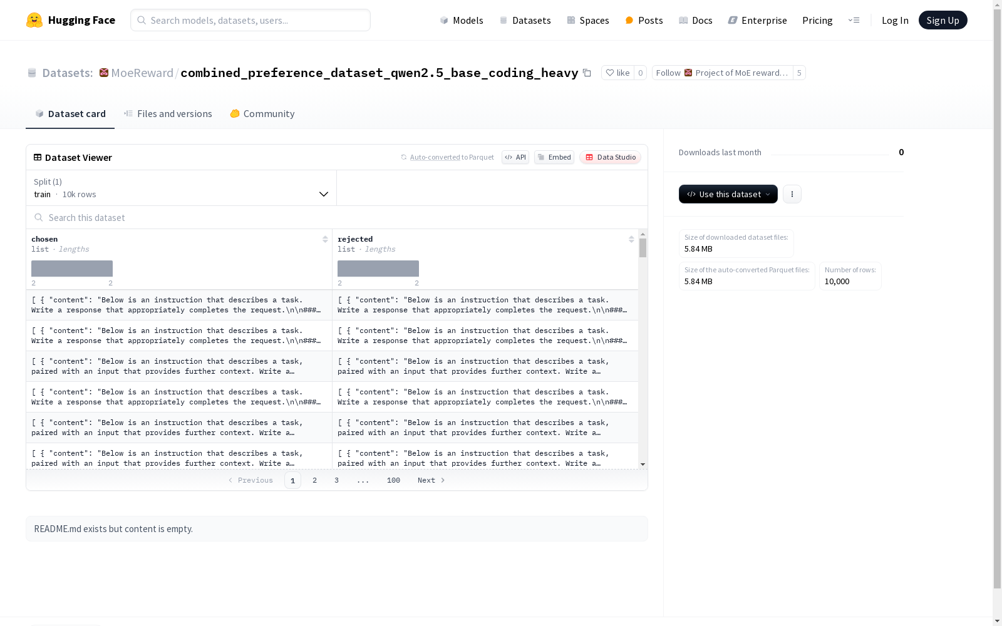1002x626 pixels.
Task: Follow the Auto-converted link
Action: (x=435, y=157)
